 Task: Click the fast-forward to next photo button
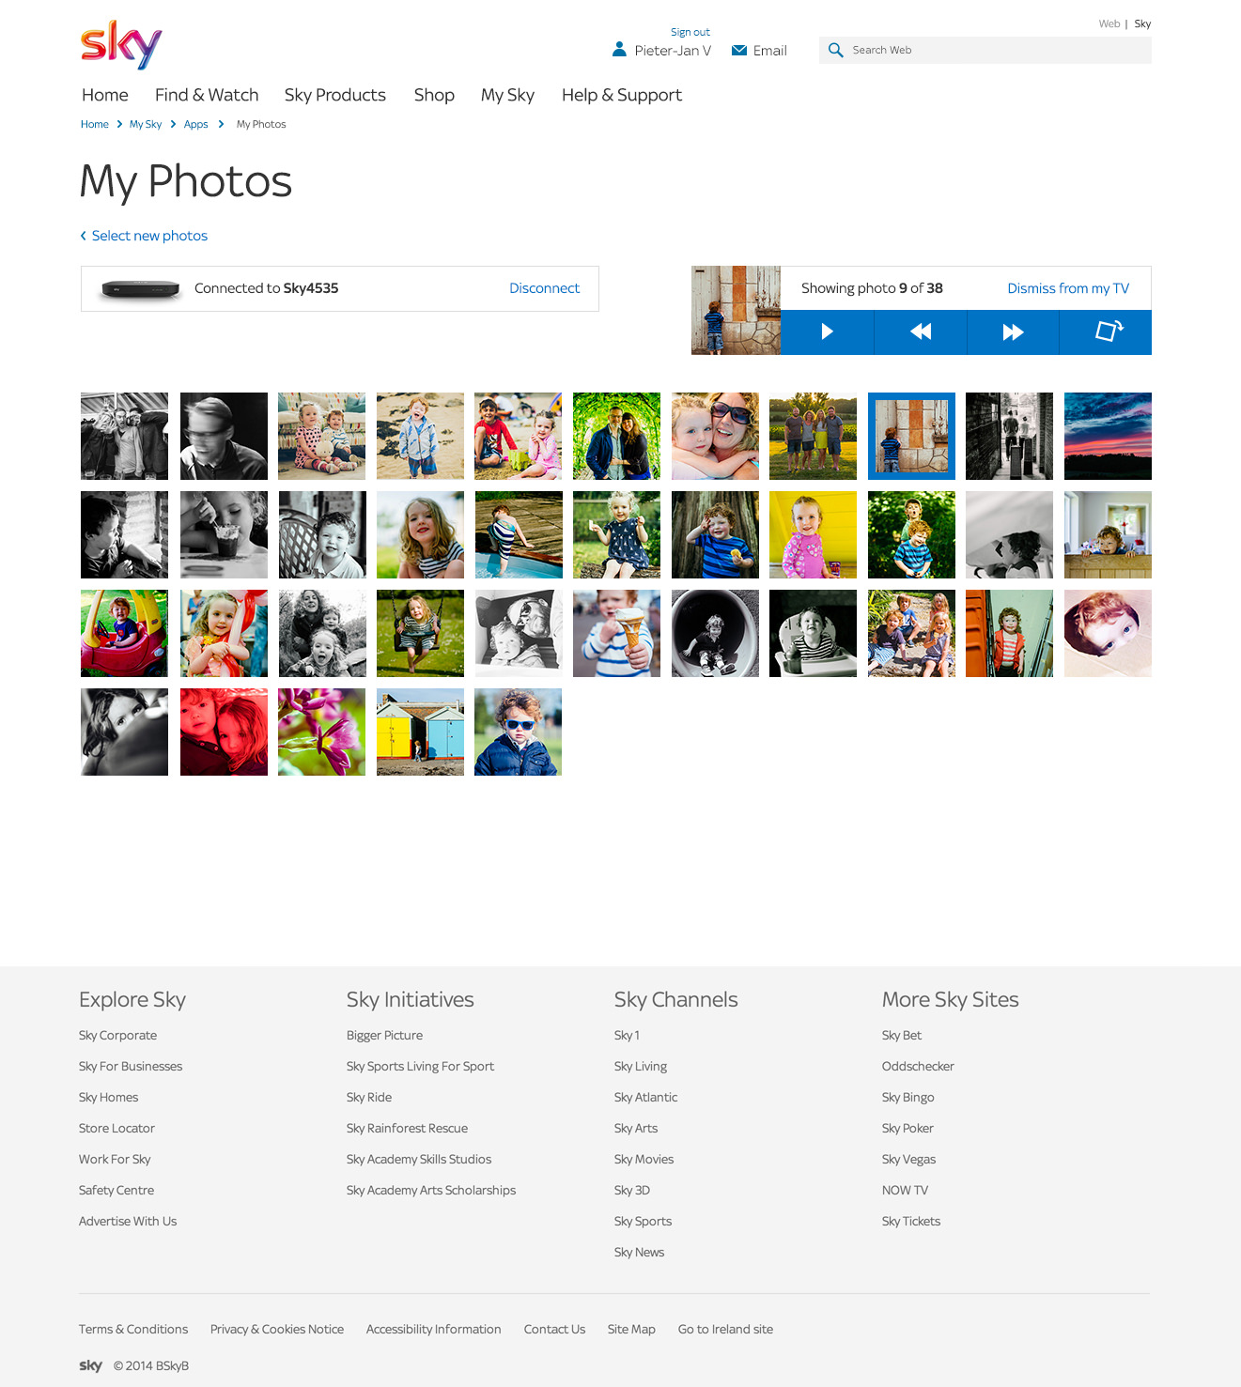tap(1013, 331)
